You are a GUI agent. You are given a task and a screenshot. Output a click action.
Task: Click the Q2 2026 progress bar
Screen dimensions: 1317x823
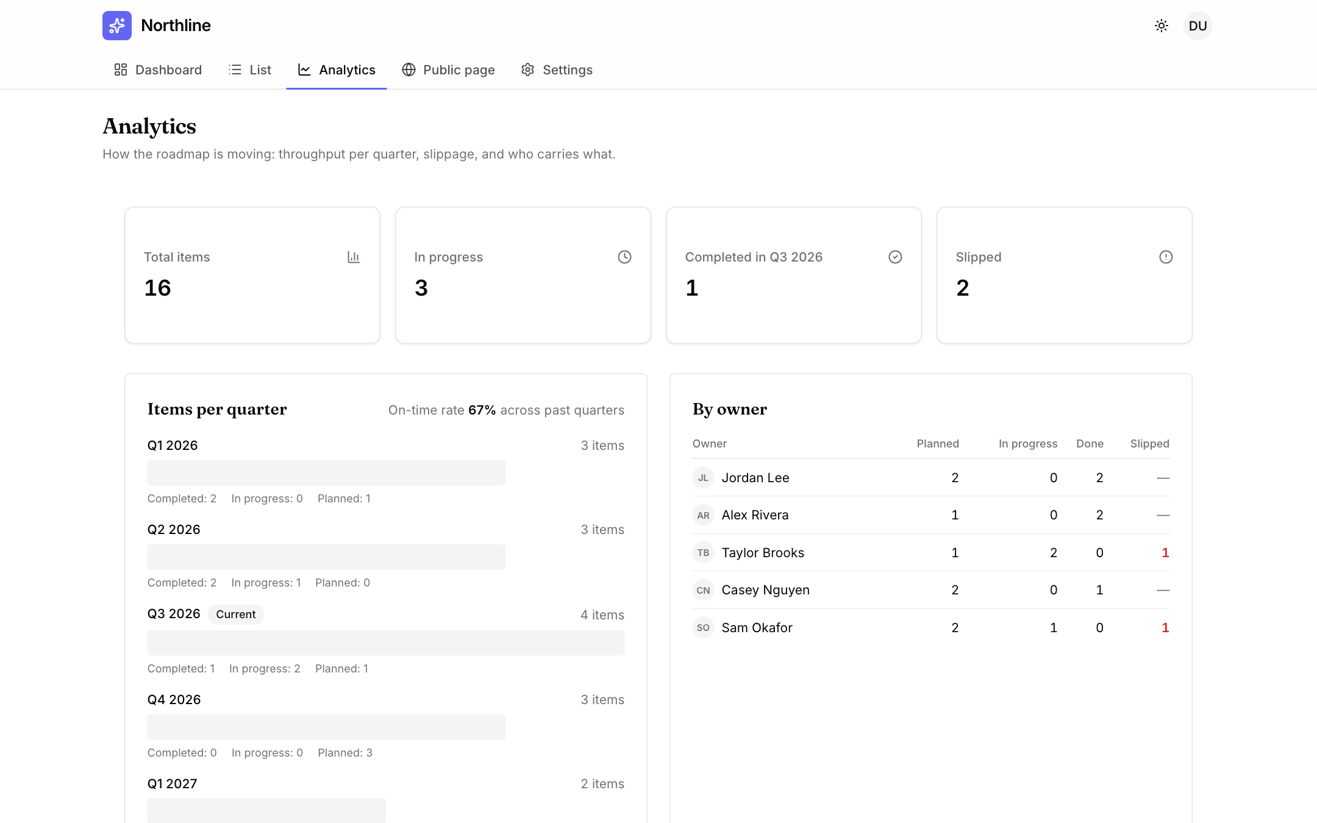[326, 557]
